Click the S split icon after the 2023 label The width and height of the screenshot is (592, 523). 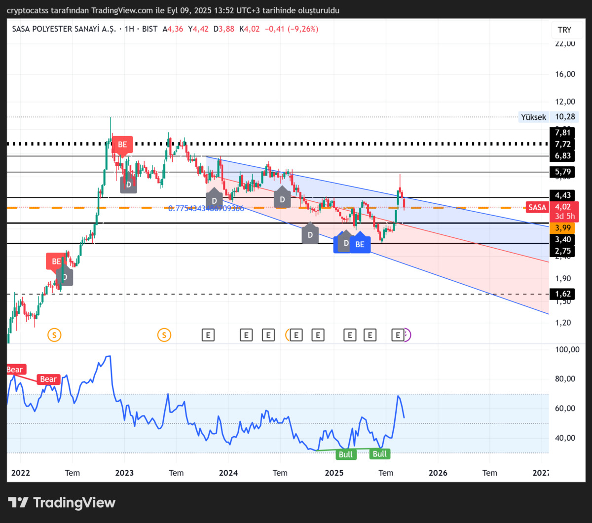pos(164,336)
